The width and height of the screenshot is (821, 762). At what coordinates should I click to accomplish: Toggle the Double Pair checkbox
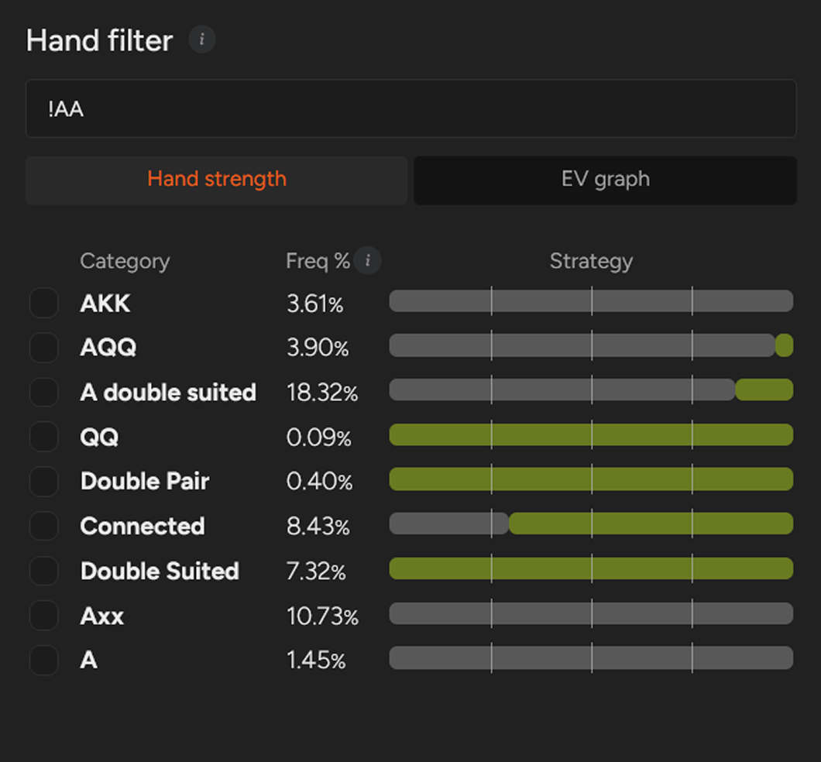[x=43, y=482]
